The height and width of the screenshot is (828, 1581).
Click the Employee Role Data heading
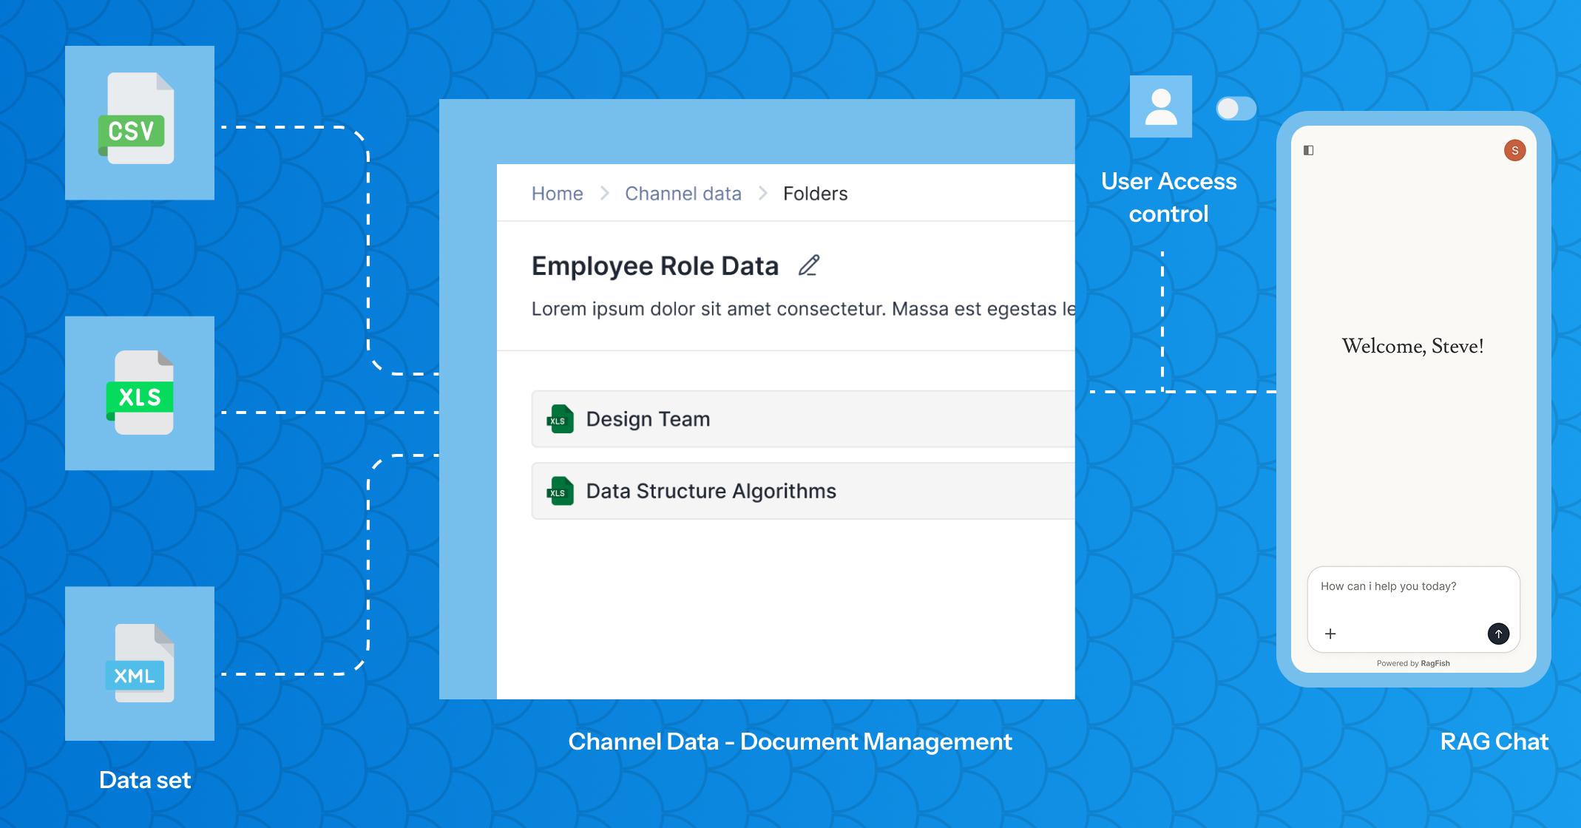click(655, 266)
